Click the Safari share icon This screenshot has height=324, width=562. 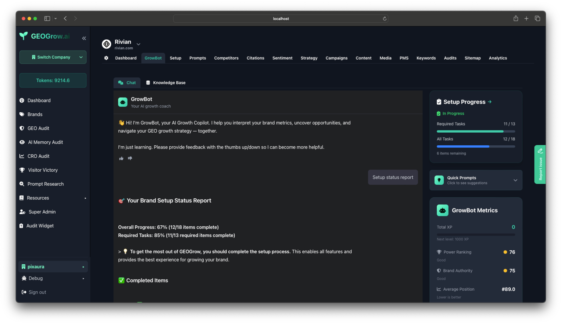coord(516,18)
